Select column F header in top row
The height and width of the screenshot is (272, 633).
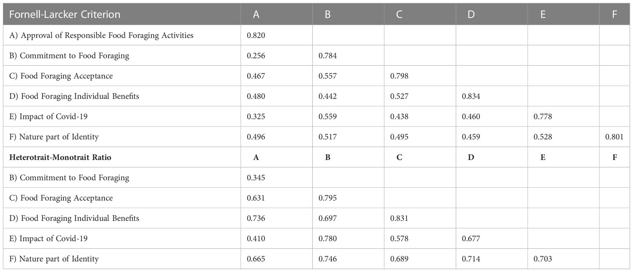614,14
